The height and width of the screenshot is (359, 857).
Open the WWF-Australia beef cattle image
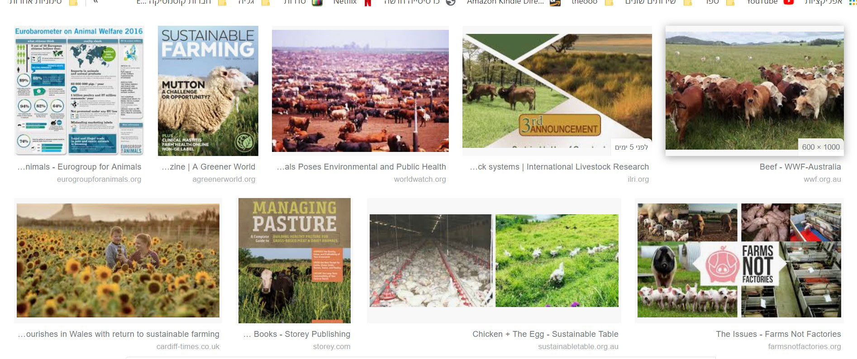[755, 91]
